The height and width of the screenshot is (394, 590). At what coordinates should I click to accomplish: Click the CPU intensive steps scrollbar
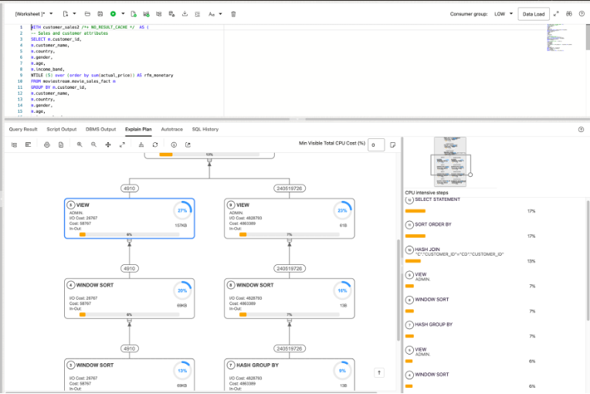tap(588, 260)
